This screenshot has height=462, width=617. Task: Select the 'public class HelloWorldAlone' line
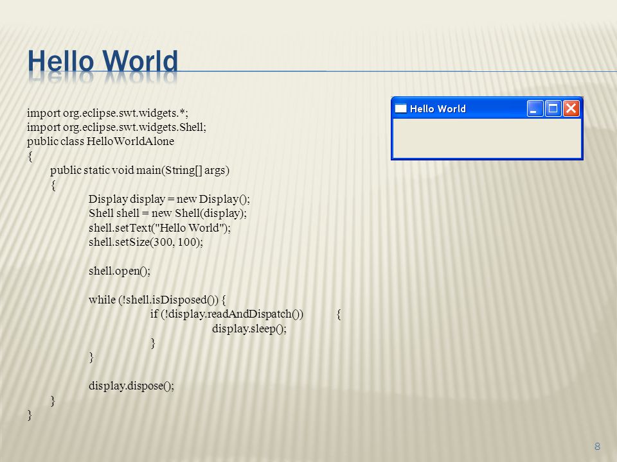100,141
